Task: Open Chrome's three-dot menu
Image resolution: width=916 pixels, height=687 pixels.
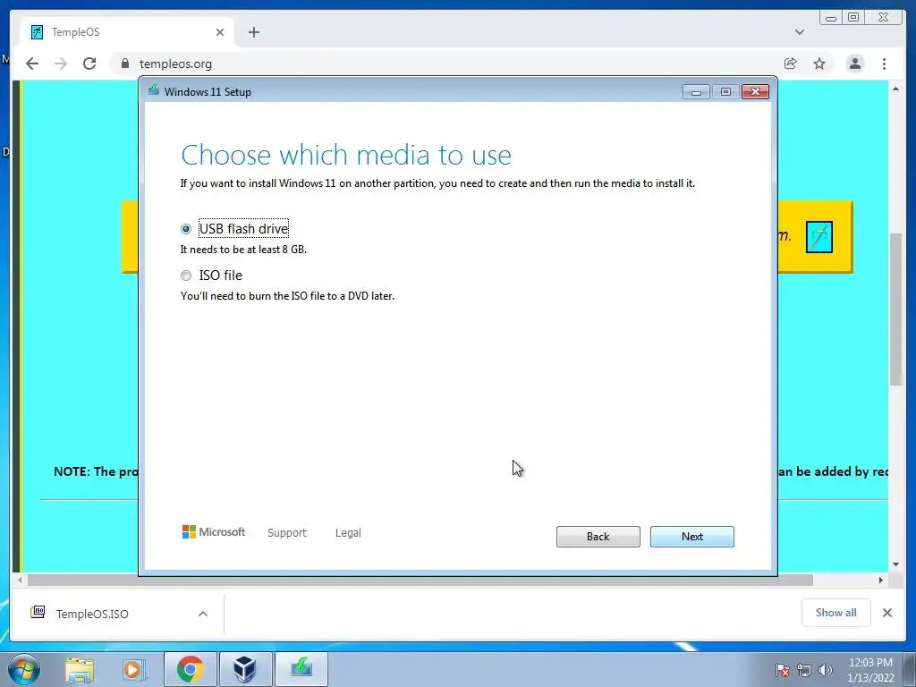Action: click(x=884, y=64)
